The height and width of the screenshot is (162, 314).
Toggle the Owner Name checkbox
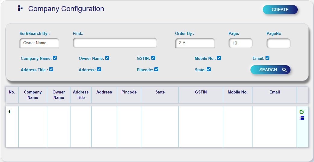[107, 58]
